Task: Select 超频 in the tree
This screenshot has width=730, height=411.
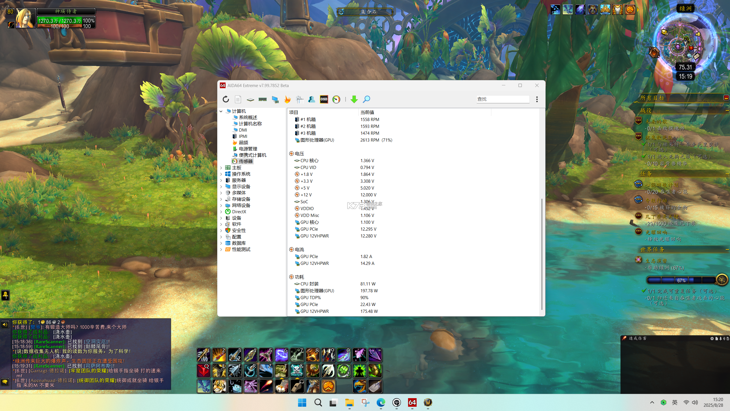Action: point(243,143)
